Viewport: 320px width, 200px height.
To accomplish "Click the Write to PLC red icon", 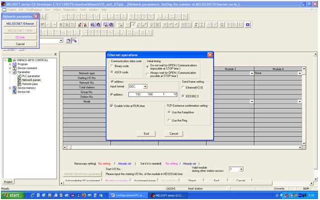I will pos(80,25).
